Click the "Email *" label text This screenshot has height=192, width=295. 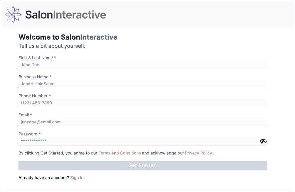pyautogui.click(x=25, y=115)
